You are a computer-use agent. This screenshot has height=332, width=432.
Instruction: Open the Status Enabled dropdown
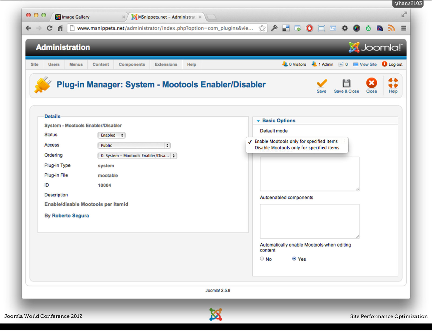pyautogui.click(x=112, y=135)
